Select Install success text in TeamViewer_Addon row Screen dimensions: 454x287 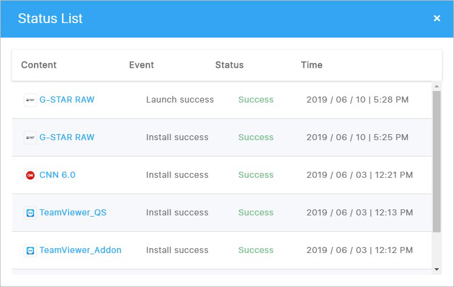pos(177,250)
